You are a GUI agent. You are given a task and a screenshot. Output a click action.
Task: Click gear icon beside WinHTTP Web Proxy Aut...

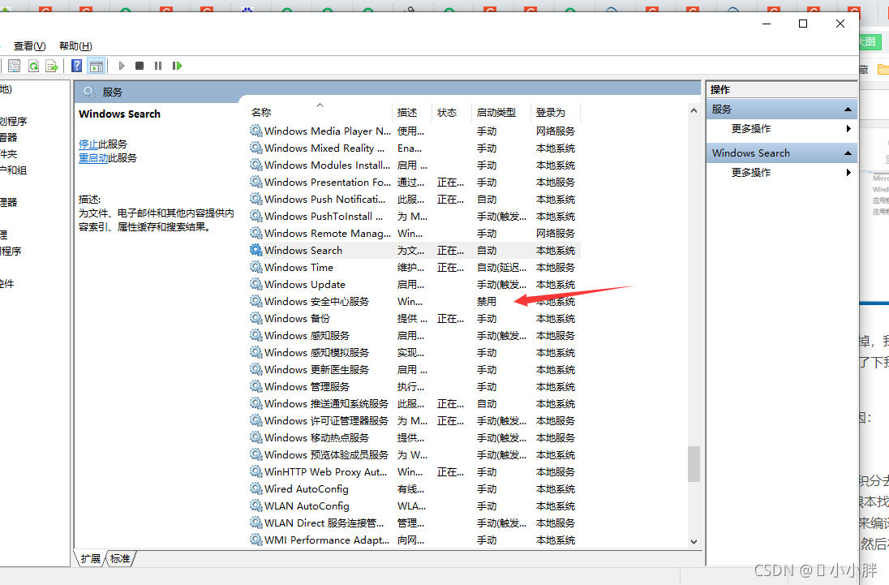coord(256,471)
